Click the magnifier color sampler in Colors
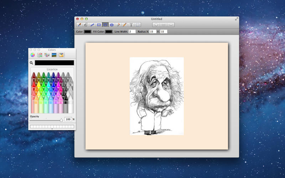The image size is (285, 178). pos(31,63)
